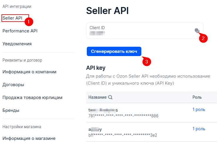Open Информация о компании page
Viewport: 217px width, 146px height.
tap(29, 72)
